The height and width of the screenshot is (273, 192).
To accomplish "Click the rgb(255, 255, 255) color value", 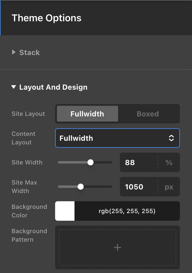I will click(127, 211).
